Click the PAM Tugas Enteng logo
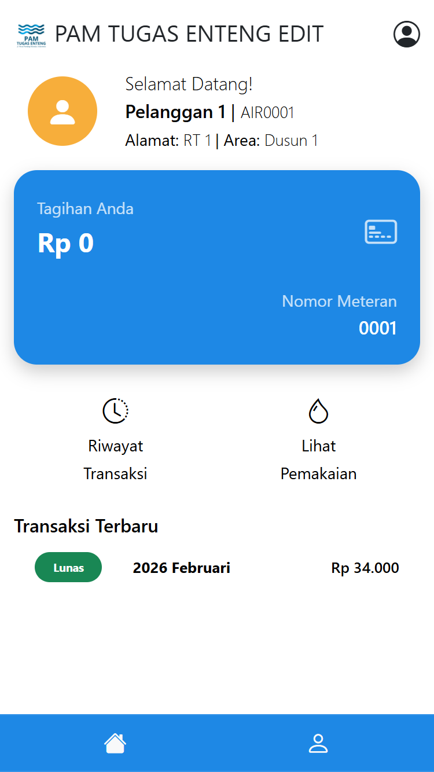434x772 pixels. (x=31, y=35)
